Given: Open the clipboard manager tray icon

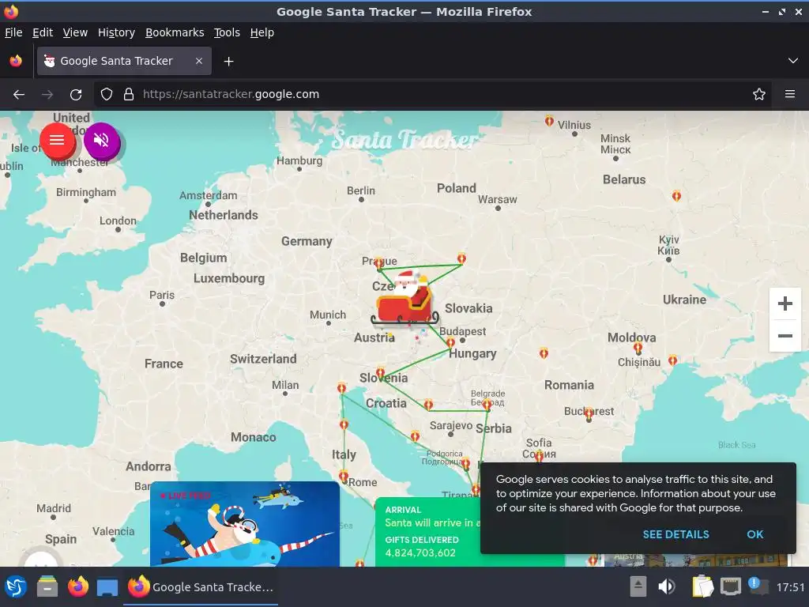Looking at the screenshot, I should 702,587.
